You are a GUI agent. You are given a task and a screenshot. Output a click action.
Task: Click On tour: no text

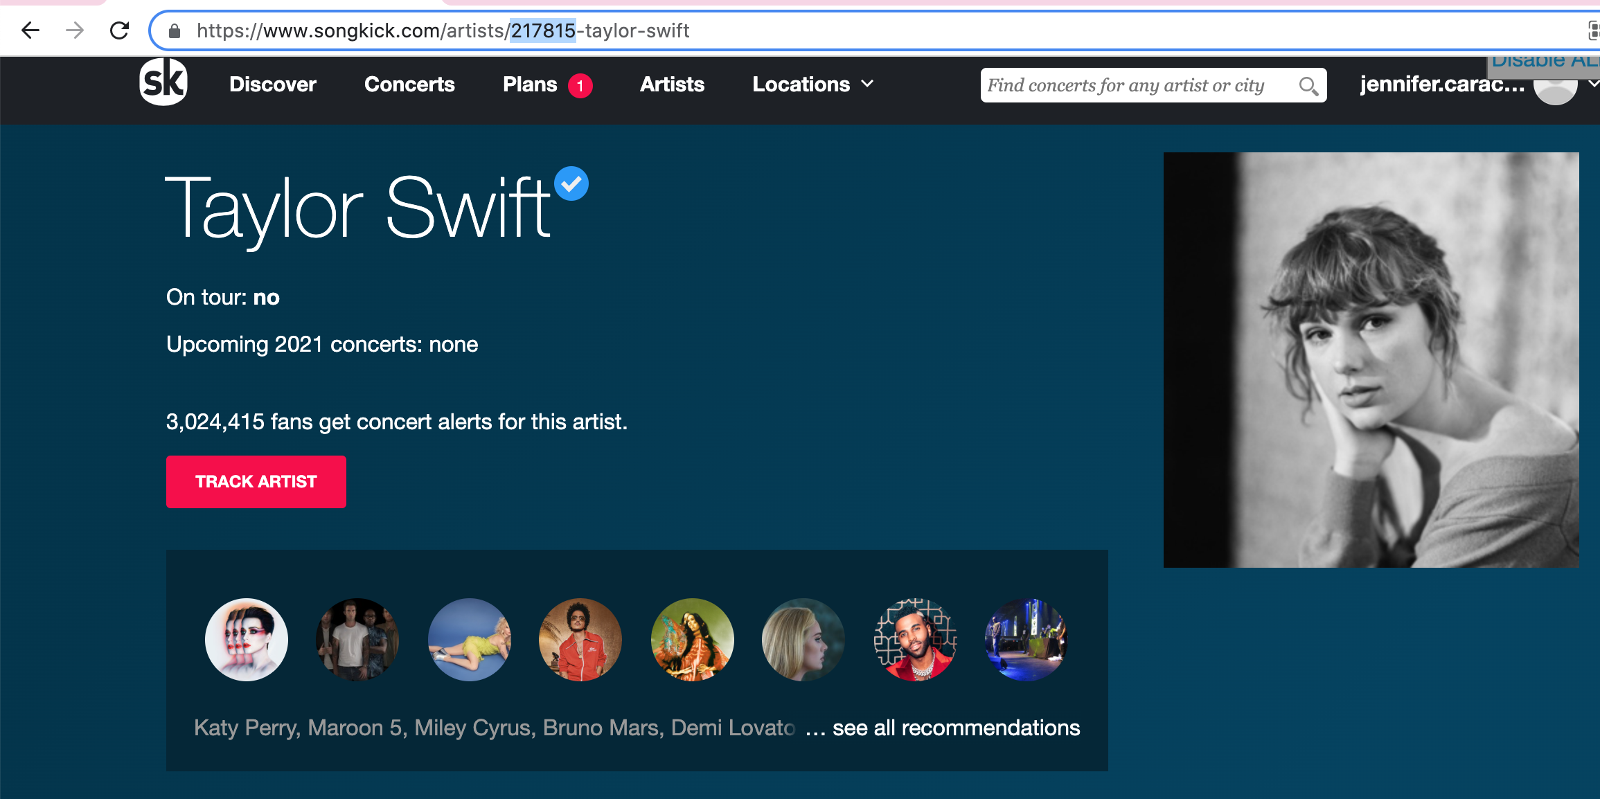click(x=223, y=297)
